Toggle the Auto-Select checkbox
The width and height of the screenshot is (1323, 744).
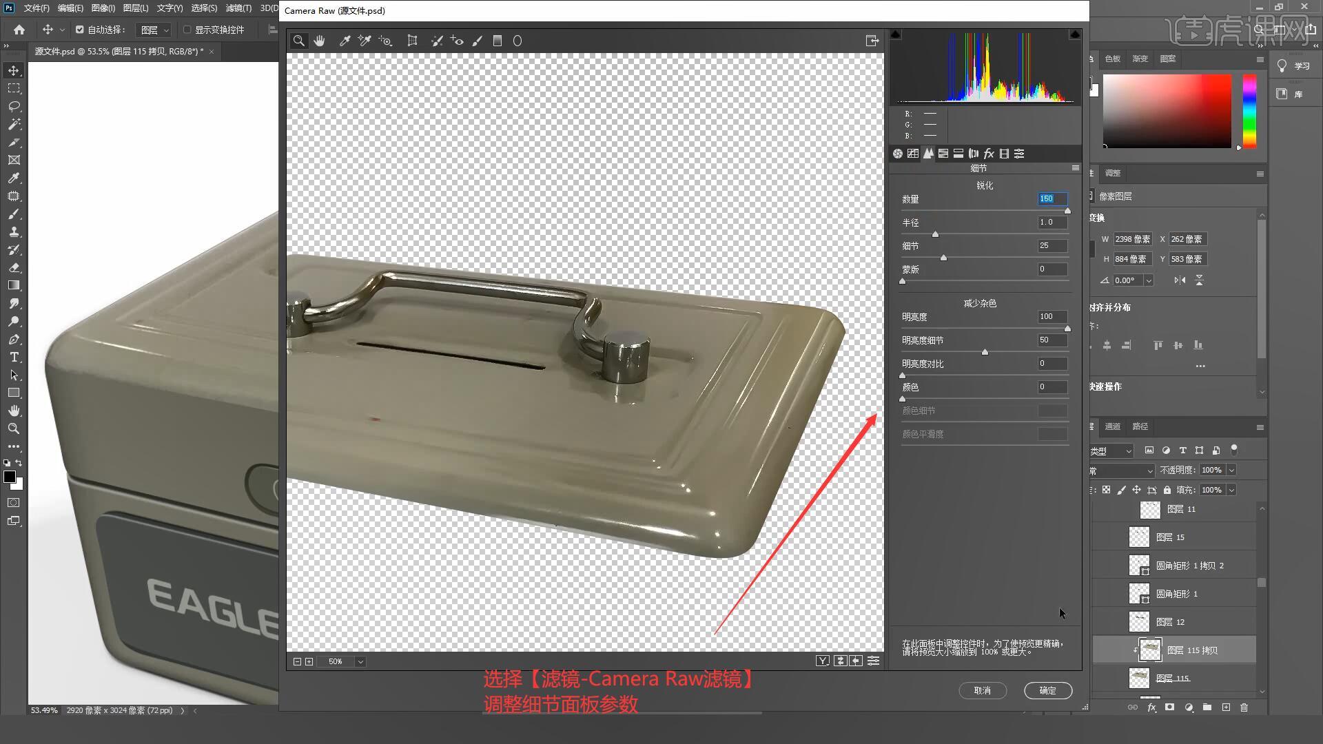(80, 30)
